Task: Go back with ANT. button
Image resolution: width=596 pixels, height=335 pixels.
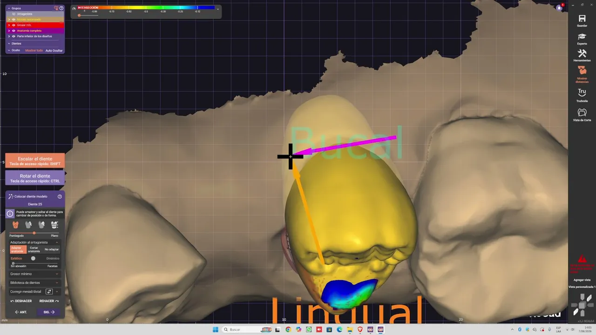Action: [21, 312]
